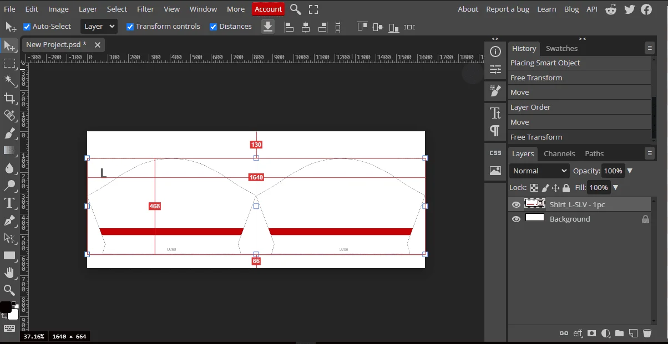Add layer effects via eff button
The image size is (668, 344).
[x=578, y=333]
